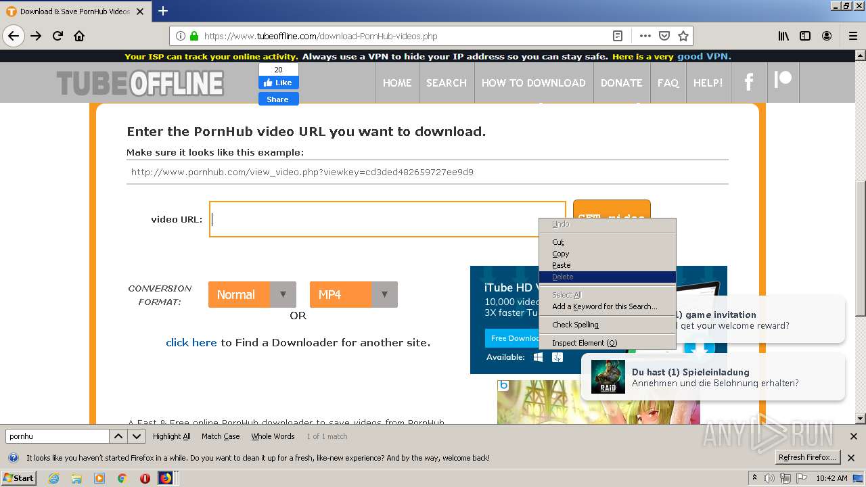Choose 'Add a Keyword for this Search'
866x487 pixels.
(608, 306)
